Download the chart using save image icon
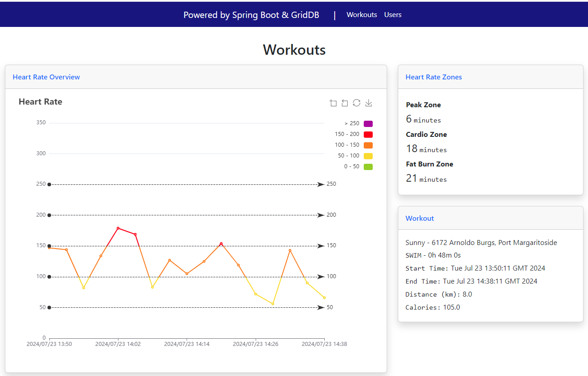The image size is (588, 376). tap(369, 103)
